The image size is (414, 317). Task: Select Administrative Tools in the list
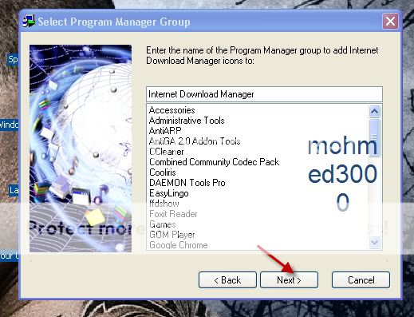click(187, 121)
